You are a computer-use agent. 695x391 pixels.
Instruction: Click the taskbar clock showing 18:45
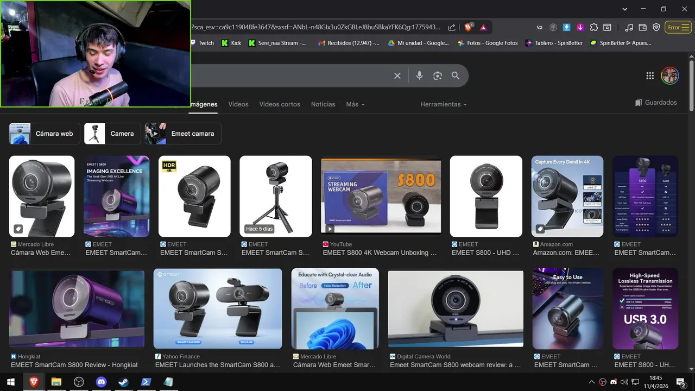pyautogui.click(x=656, y=382)
